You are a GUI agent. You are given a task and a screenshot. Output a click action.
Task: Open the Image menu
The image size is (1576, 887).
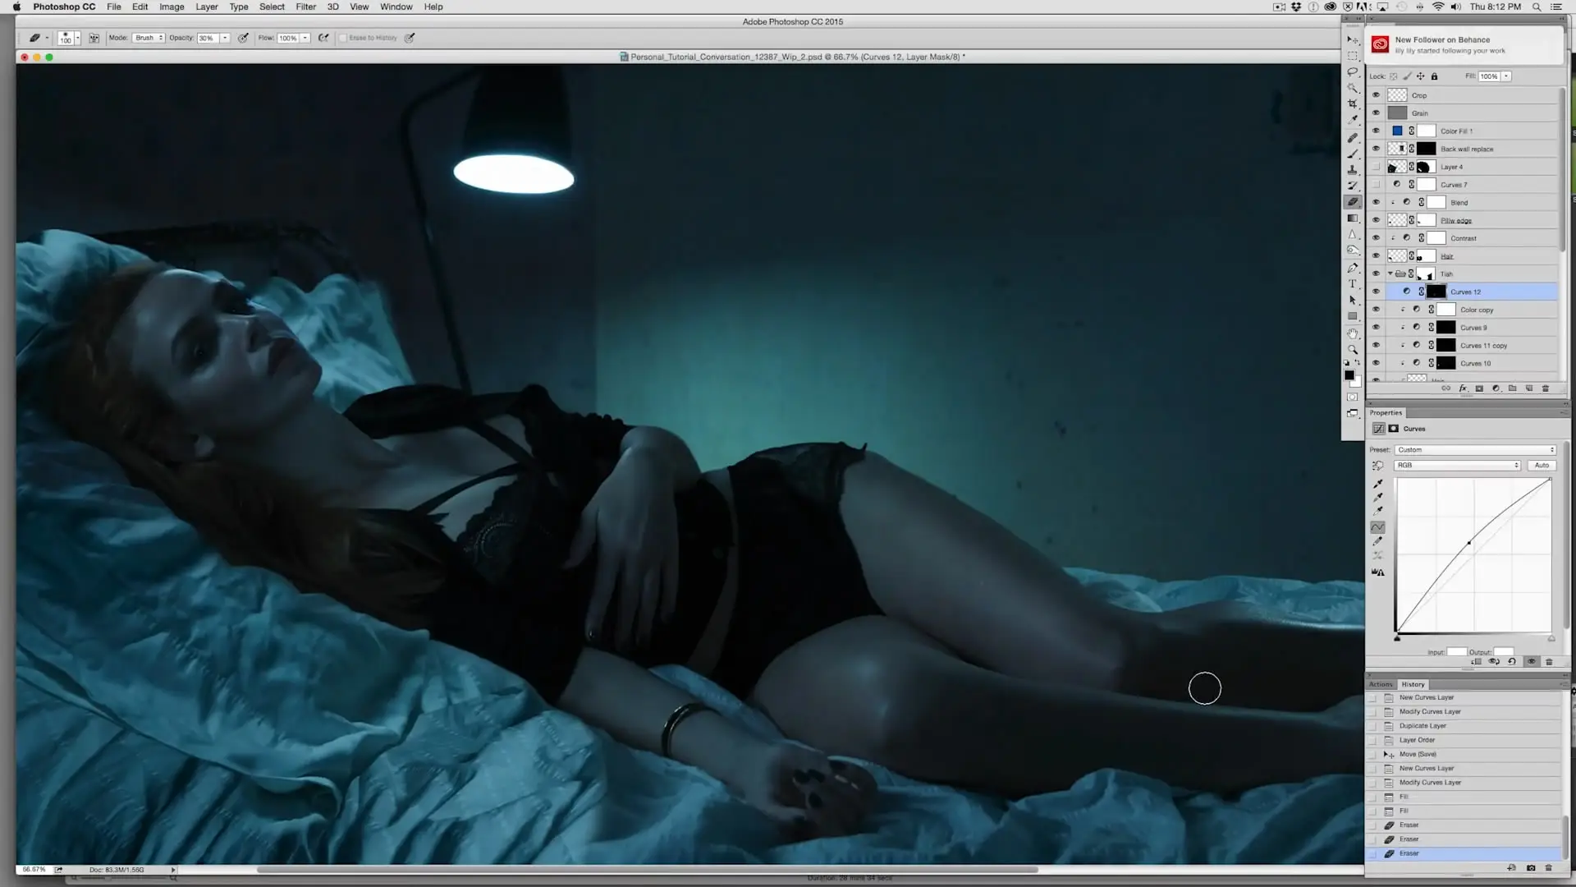(172, 7)
